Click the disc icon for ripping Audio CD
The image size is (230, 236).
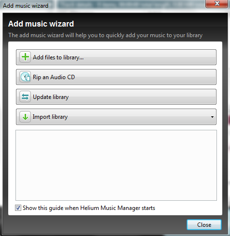click(25, 77)
